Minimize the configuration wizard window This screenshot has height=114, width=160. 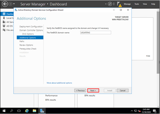tap(114, 10)
